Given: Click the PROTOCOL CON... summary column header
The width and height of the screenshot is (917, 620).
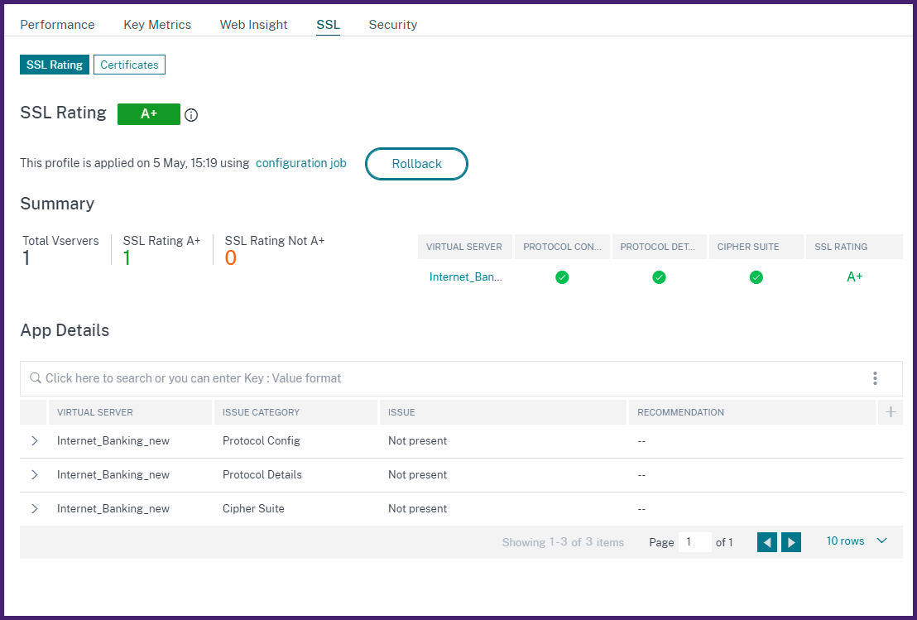Looking at the screenshot, I should [x=562, y=247].
